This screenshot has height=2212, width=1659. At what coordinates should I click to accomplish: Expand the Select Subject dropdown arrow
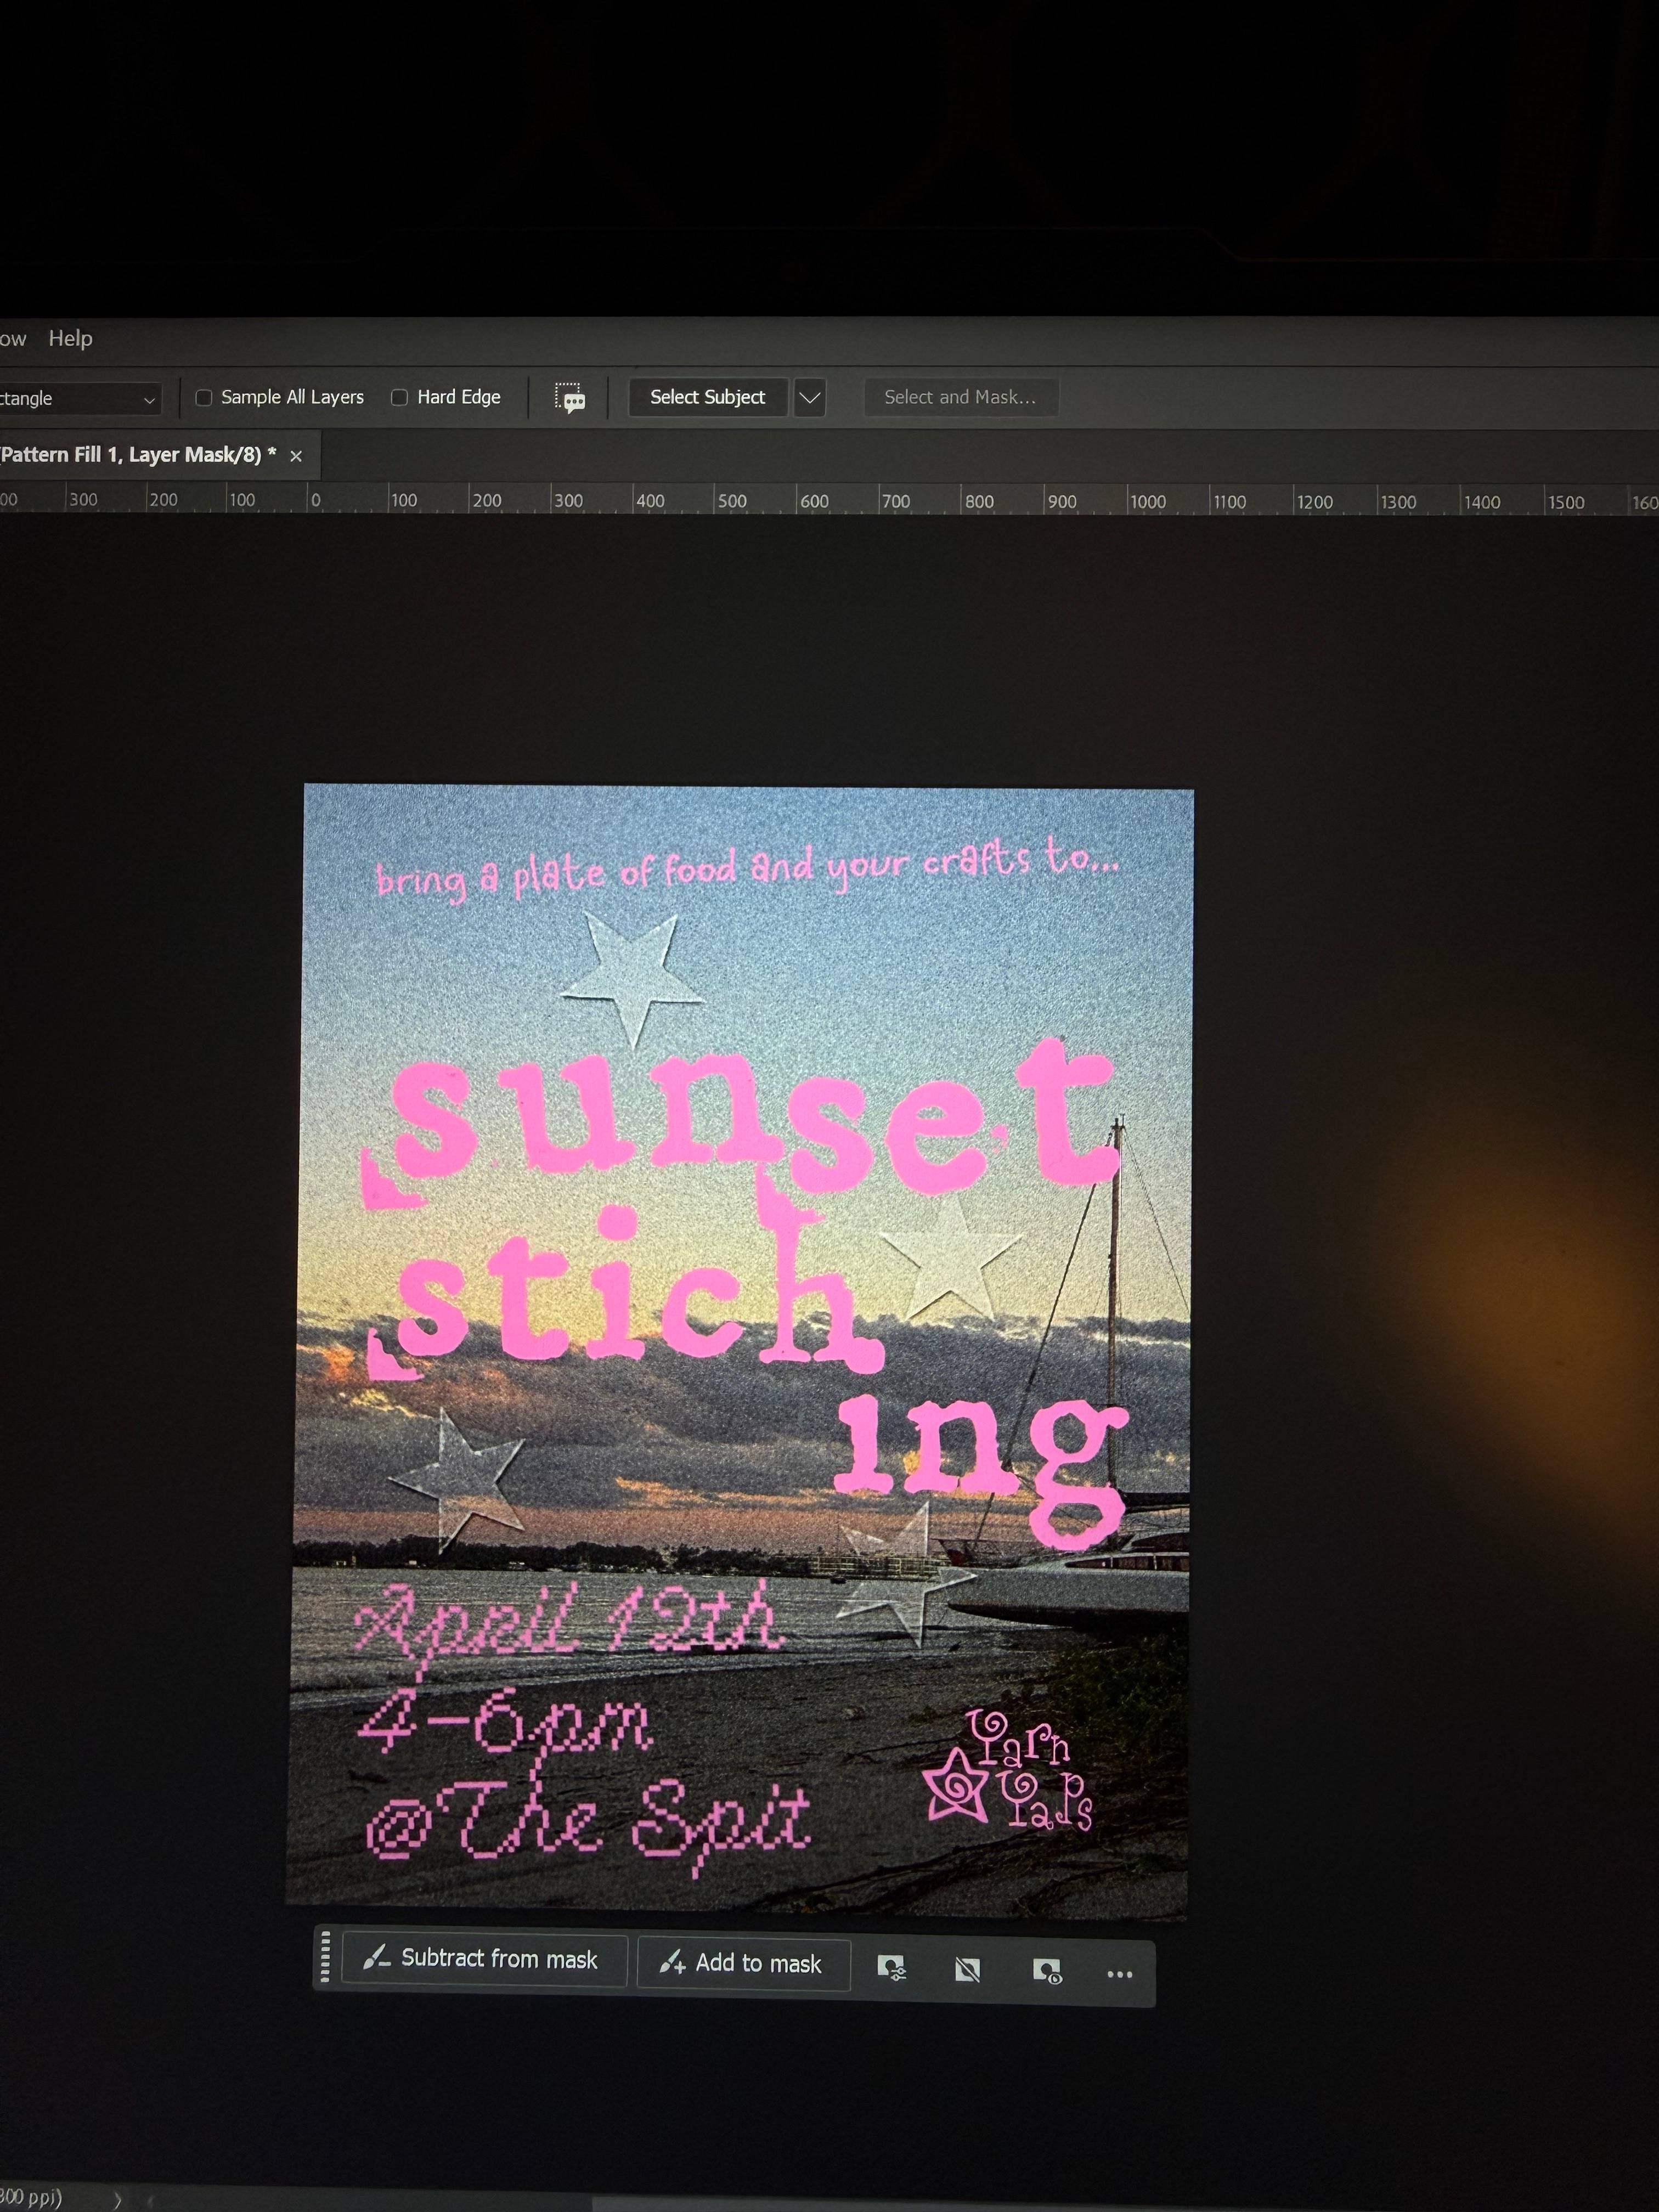(x=810, y=398)
